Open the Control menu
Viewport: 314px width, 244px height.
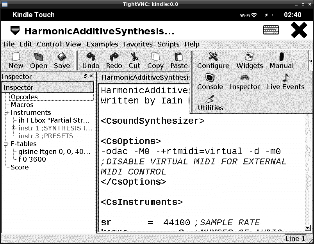49,44
